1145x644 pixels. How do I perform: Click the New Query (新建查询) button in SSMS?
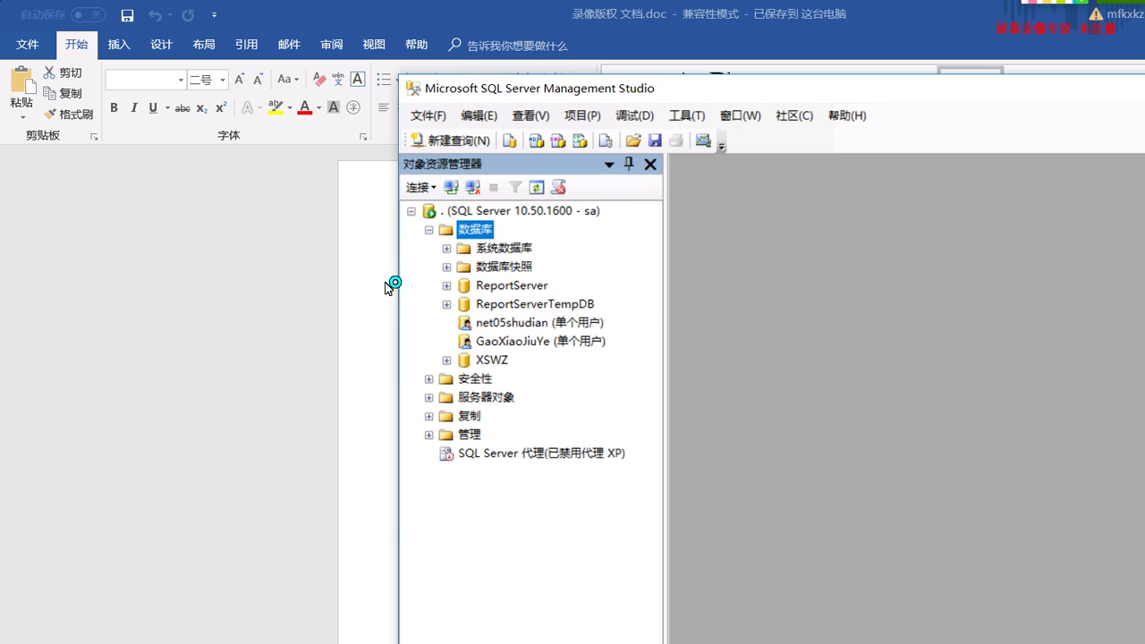pyautogui.click(x=451, y=140)
